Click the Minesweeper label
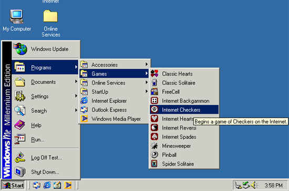 point(177,146)
